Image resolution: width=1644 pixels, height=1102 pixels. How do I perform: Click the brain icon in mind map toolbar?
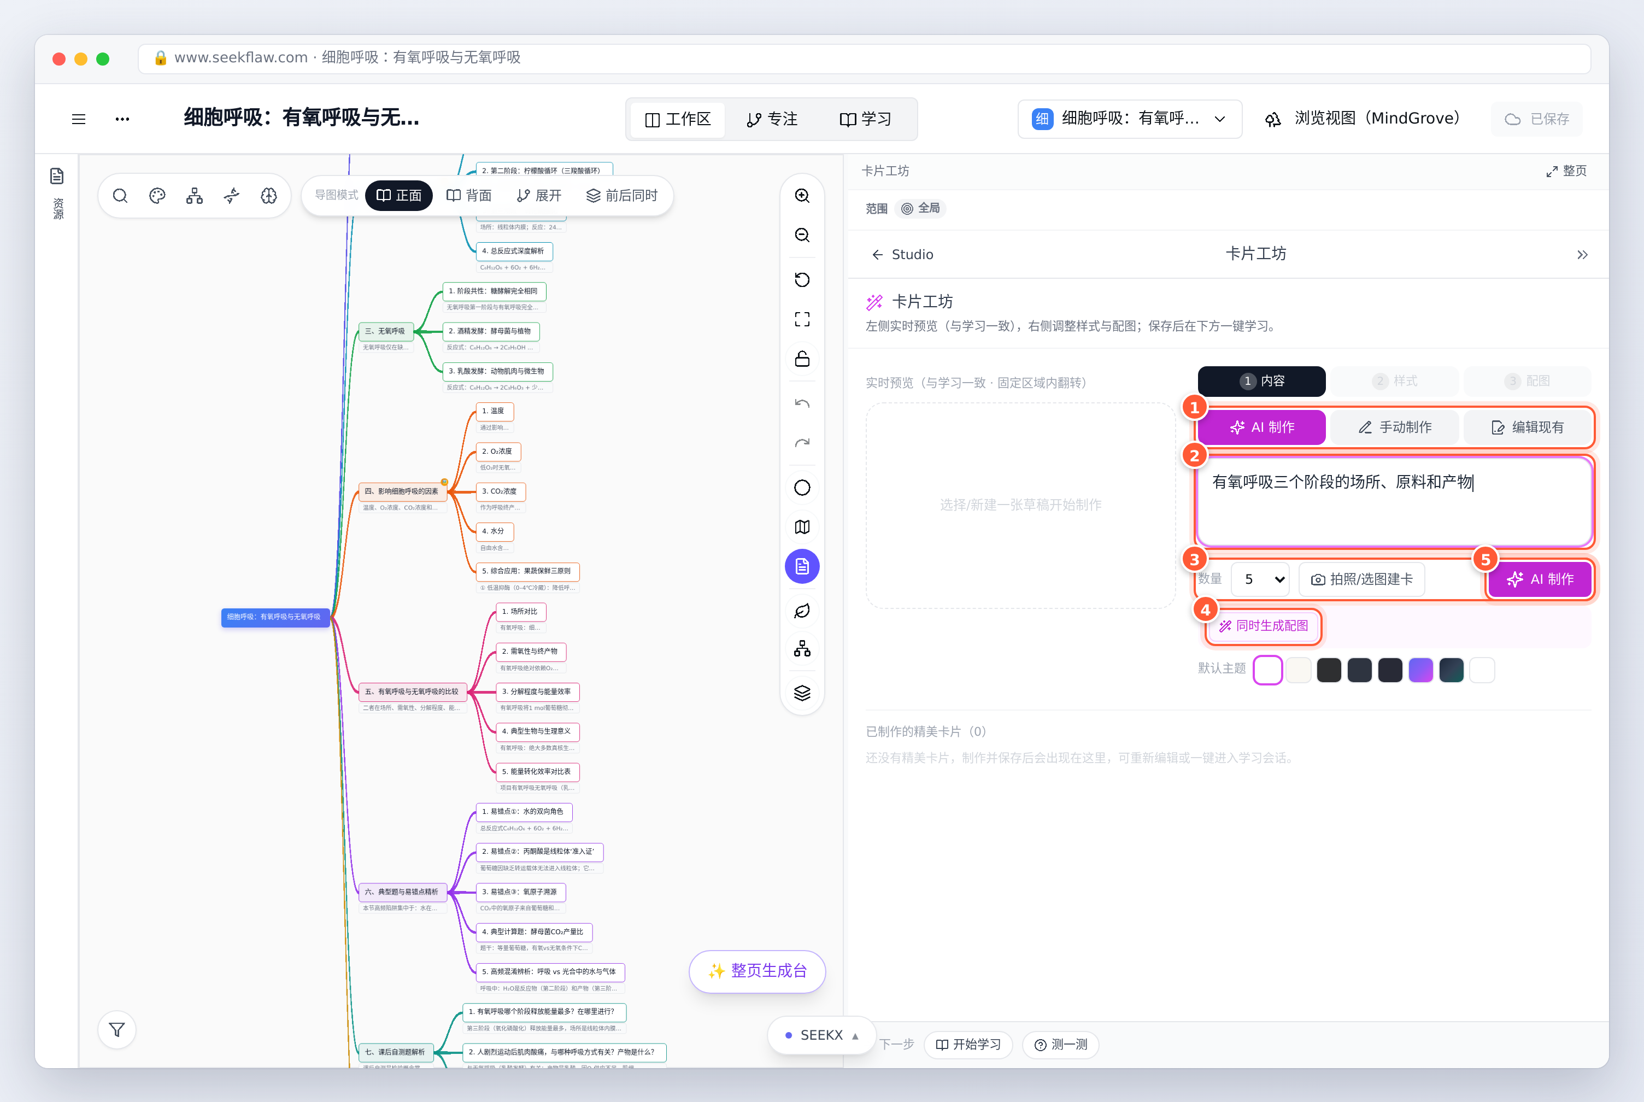tap(269, 195)
